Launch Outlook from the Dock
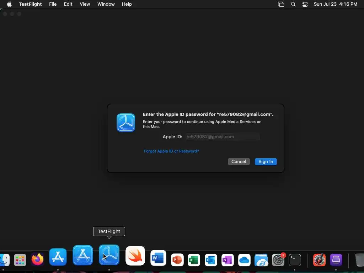This screenshot has height=273, width=364. (211, 260)
